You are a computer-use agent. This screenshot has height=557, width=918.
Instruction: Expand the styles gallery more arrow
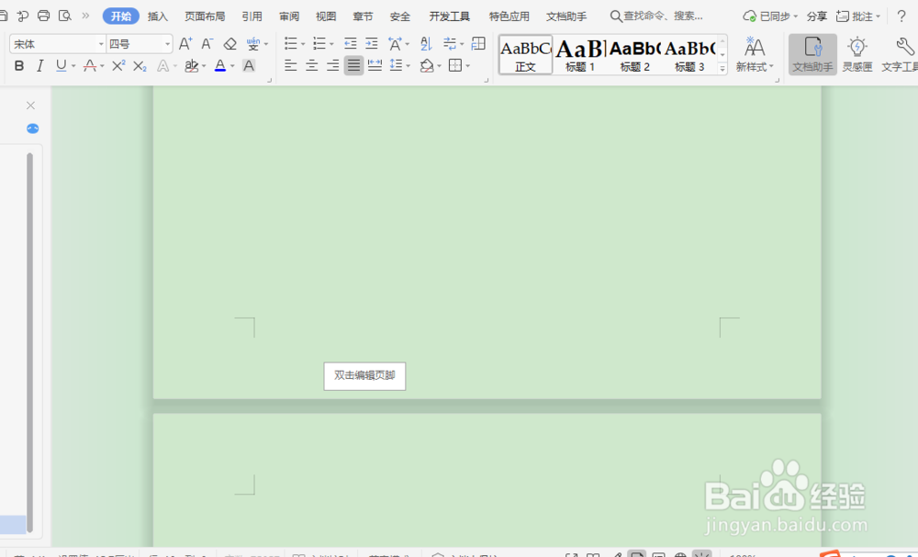point(722,69)
